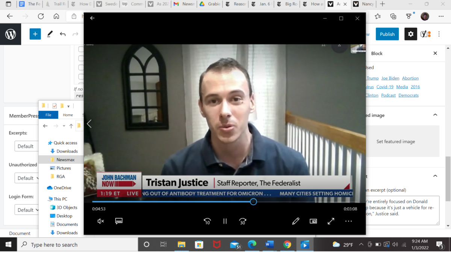Click the excerpt text field
The height and width of the screenshot is (253, 451).
click(x=402, y=210)
